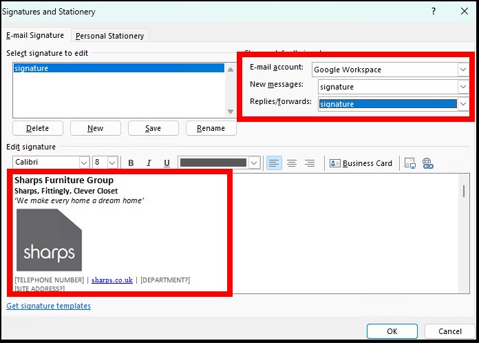The image size is (479, 343).
Task: Create a New signature
Action: pyautogui.click(x=95, y=128)
